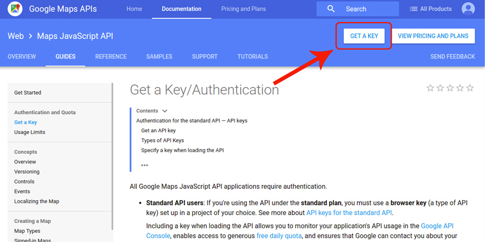The image size is (485, 242).
Task: Open the user account avatar
Action: [x=468, y=9]
